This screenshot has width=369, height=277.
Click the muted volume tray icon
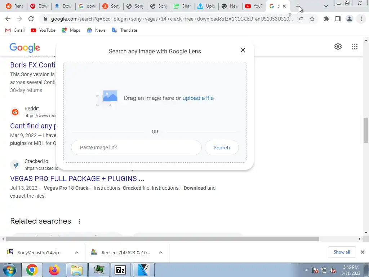pyautogui.click(x=333, y=271)
